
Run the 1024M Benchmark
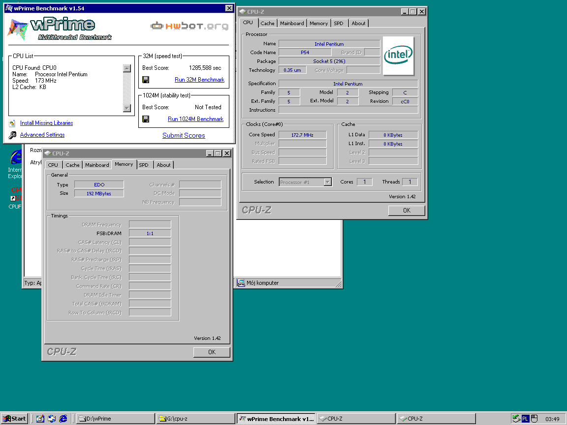click(x=195, y=119)
